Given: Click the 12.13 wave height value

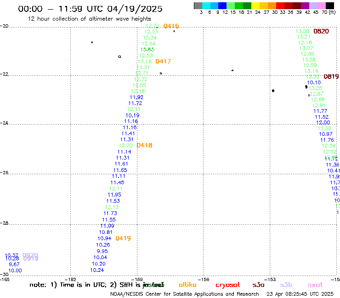Looking at the screenshot, I should point(112,207).
